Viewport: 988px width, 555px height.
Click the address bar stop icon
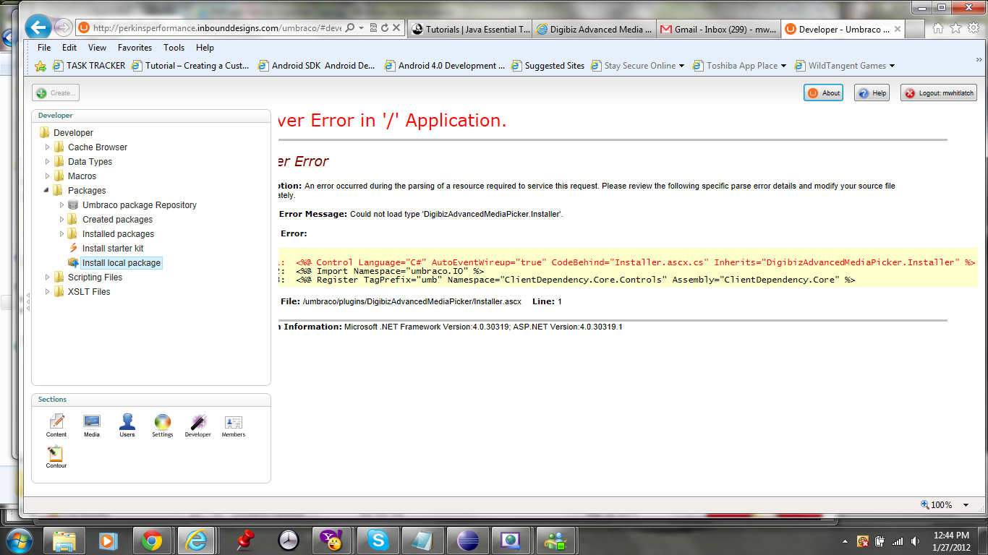tap(396, 28)
